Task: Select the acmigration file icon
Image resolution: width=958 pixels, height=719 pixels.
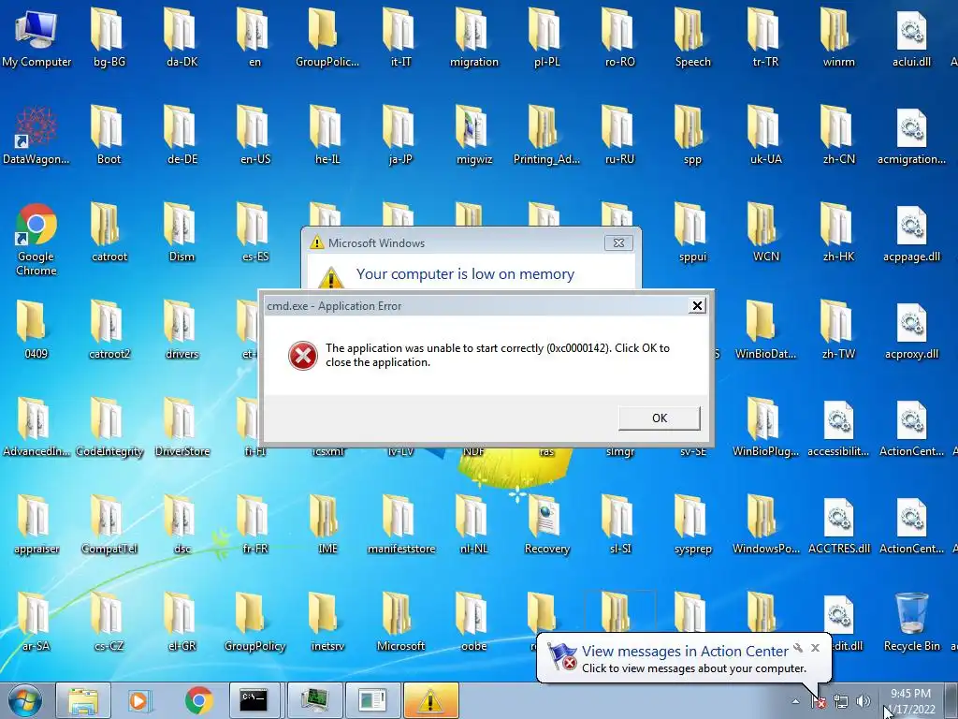Action: (911, 136)
